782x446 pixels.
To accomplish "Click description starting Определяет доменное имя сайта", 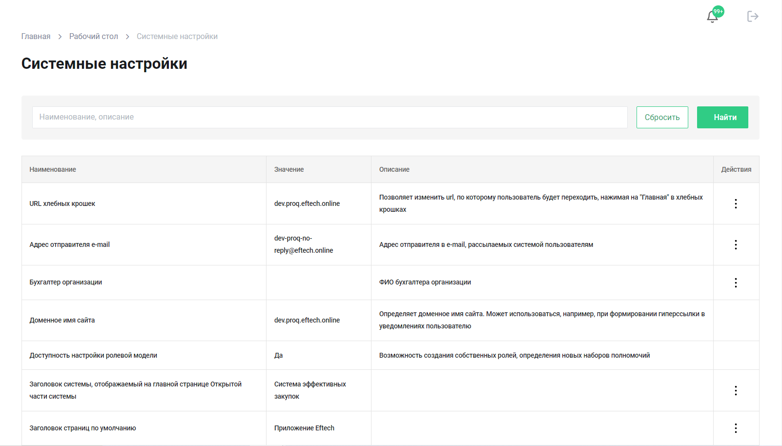I will [x=542, y=320].
